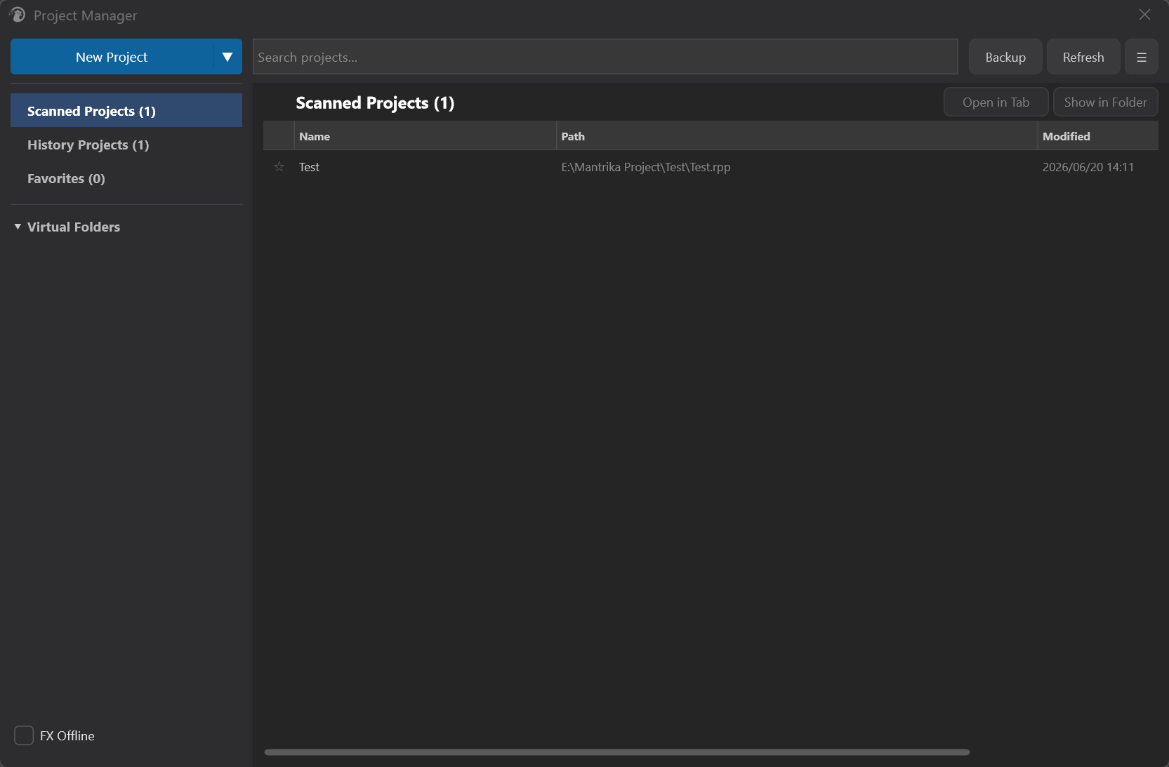Click the Project Manager app logo icon
Screen dimensions: 1169x767
click(17, 15)
